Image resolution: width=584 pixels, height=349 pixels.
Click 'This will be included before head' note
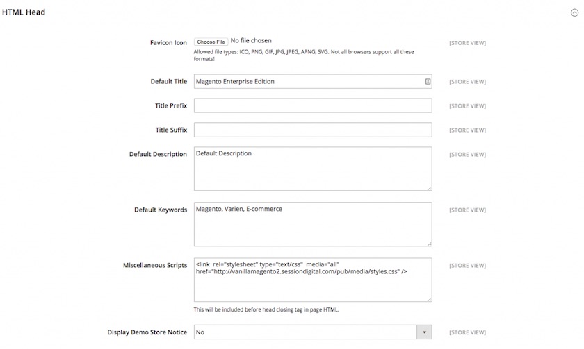point(266,309)
